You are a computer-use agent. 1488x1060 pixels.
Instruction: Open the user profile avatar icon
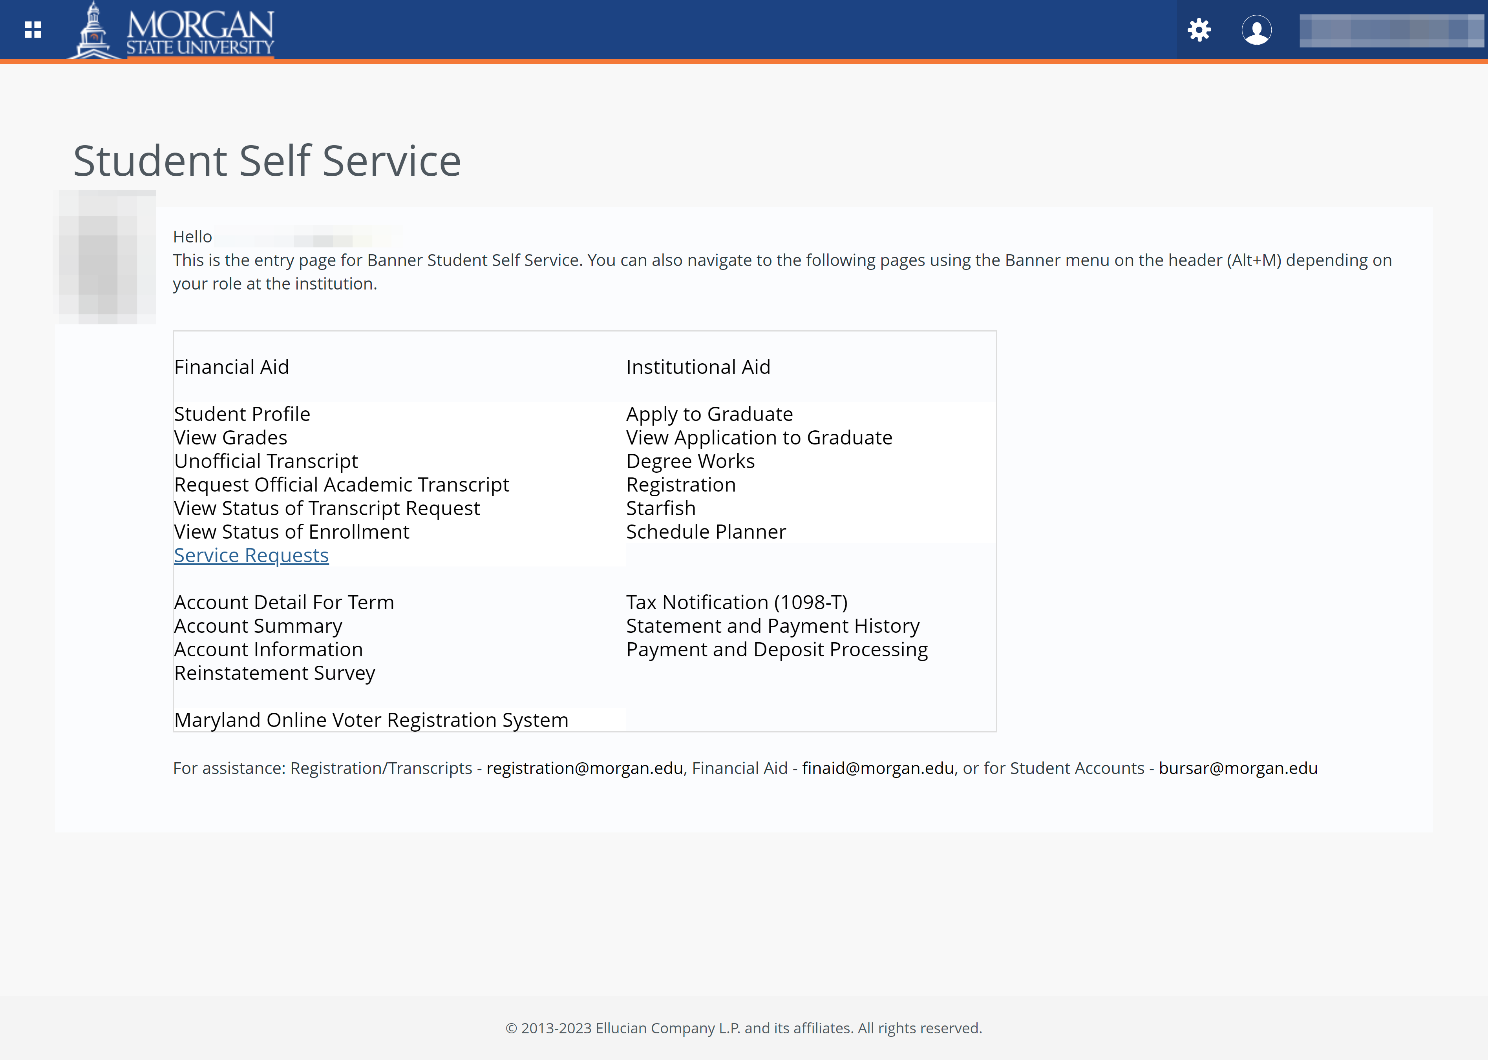pos(1256,30)
